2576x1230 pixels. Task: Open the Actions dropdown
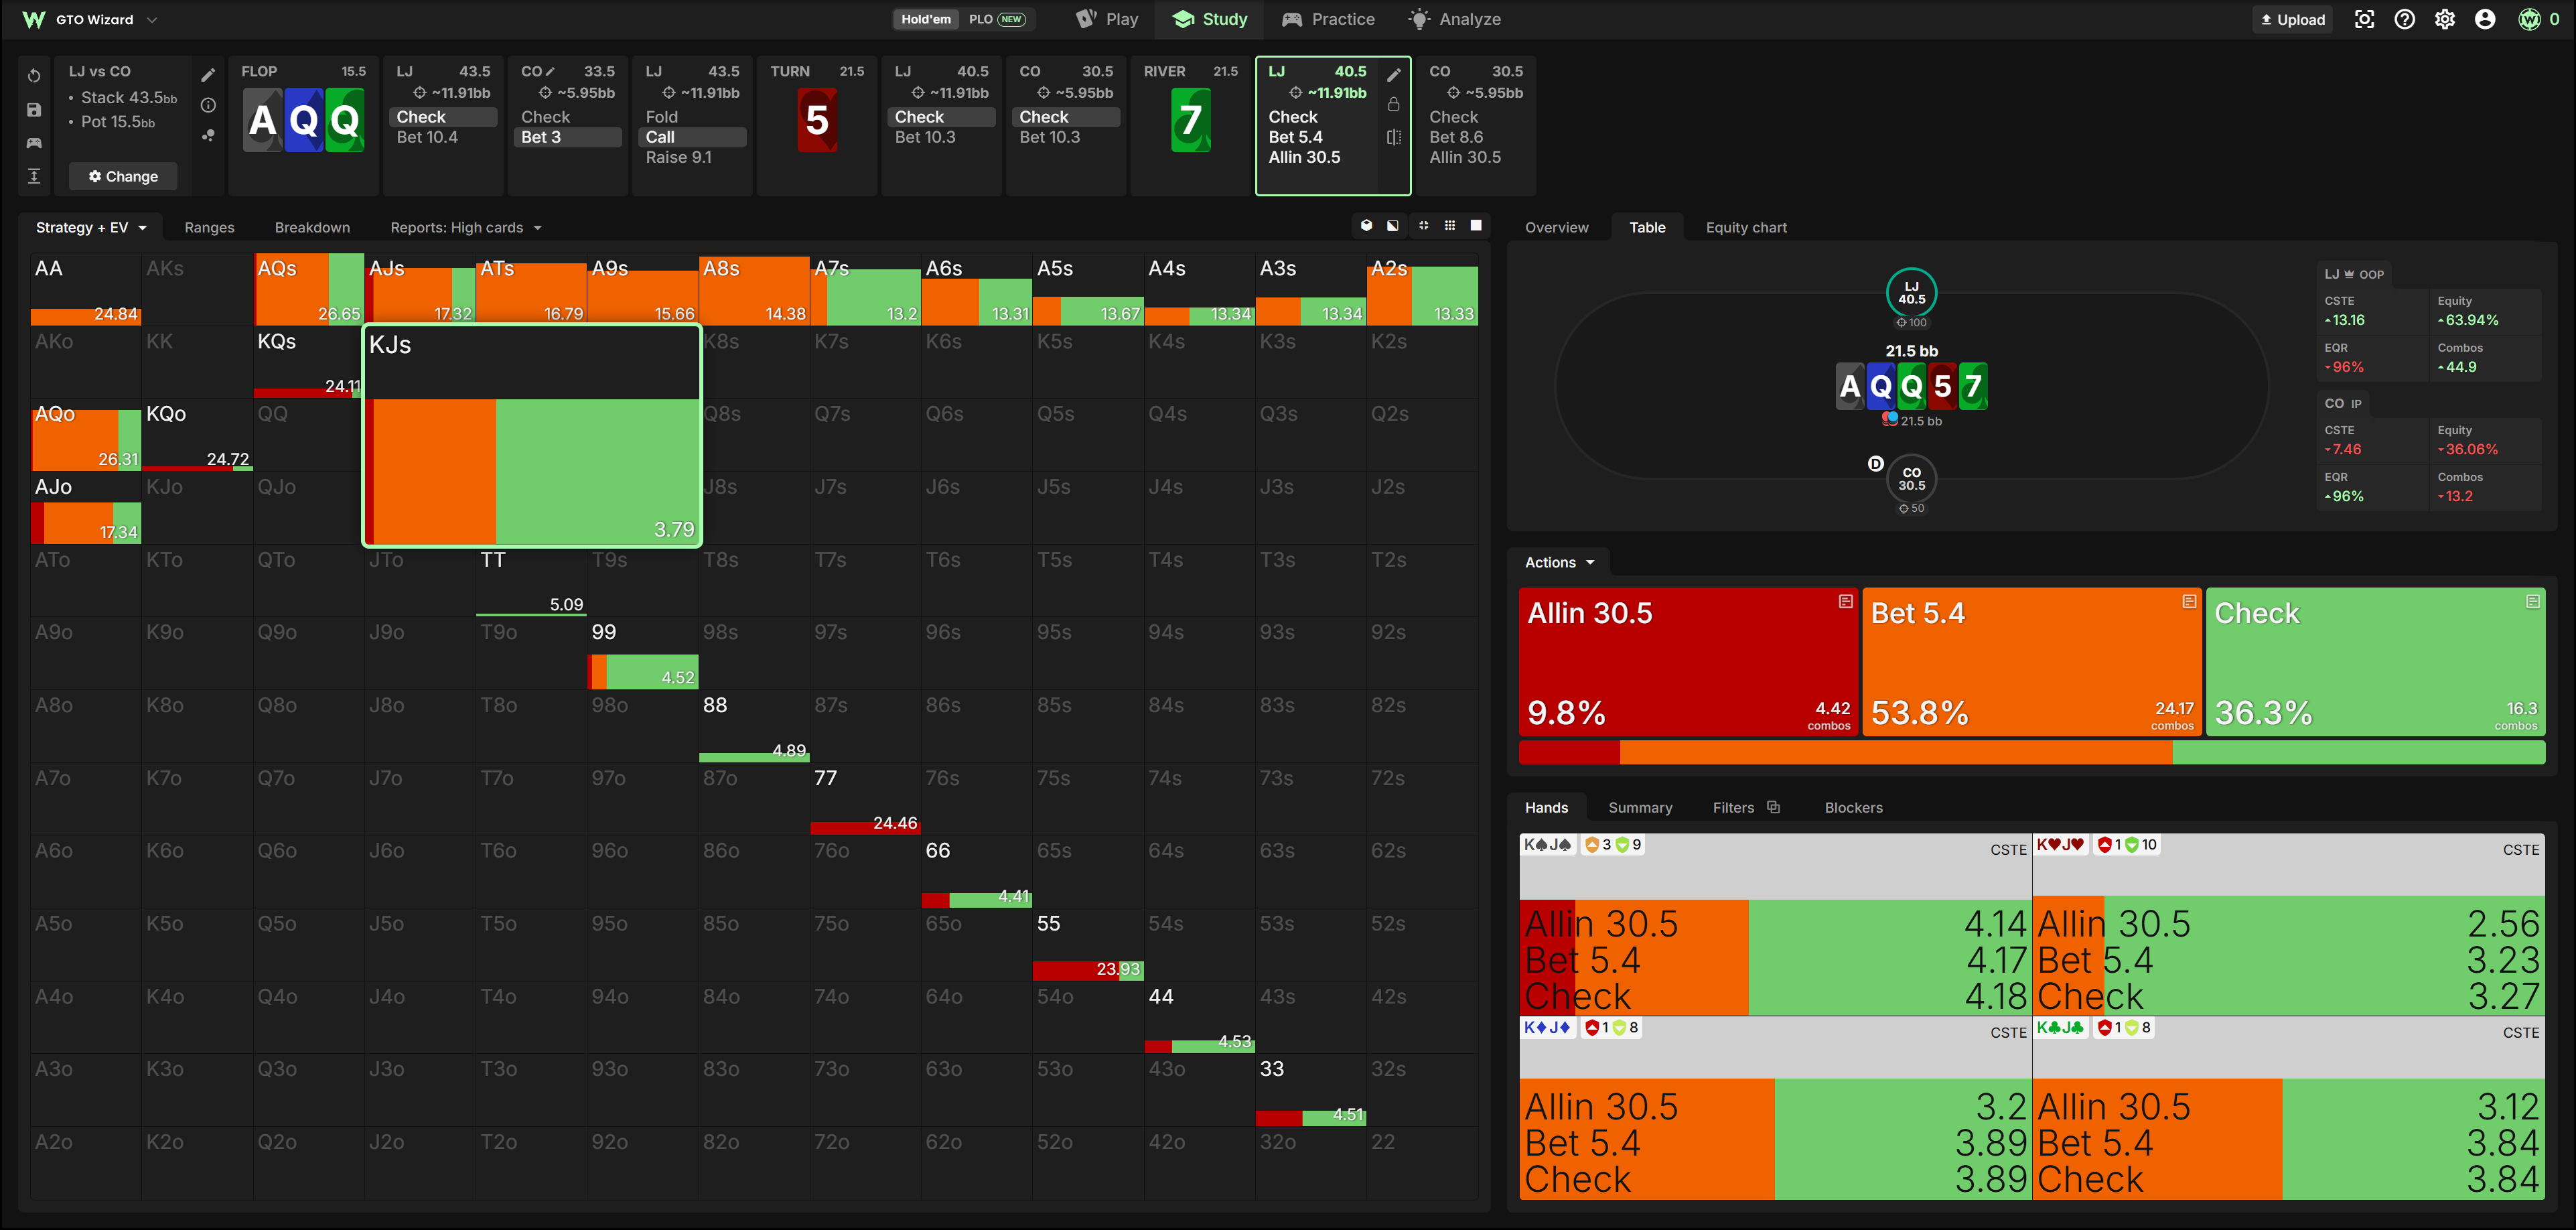coord(1559,562)
